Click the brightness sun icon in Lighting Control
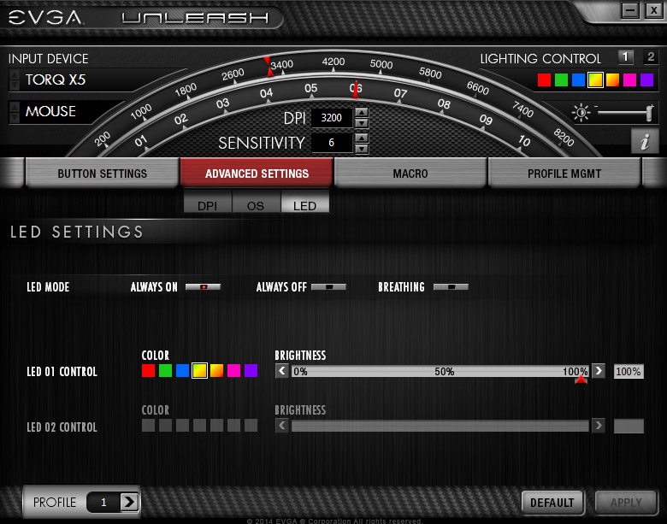The image size is (667, 524). (581, 113)
